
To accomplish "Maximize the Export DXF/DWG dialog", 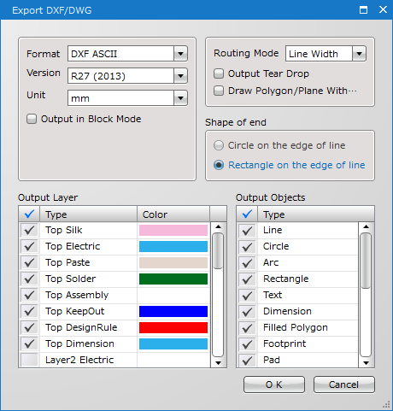I will [363, 10].
